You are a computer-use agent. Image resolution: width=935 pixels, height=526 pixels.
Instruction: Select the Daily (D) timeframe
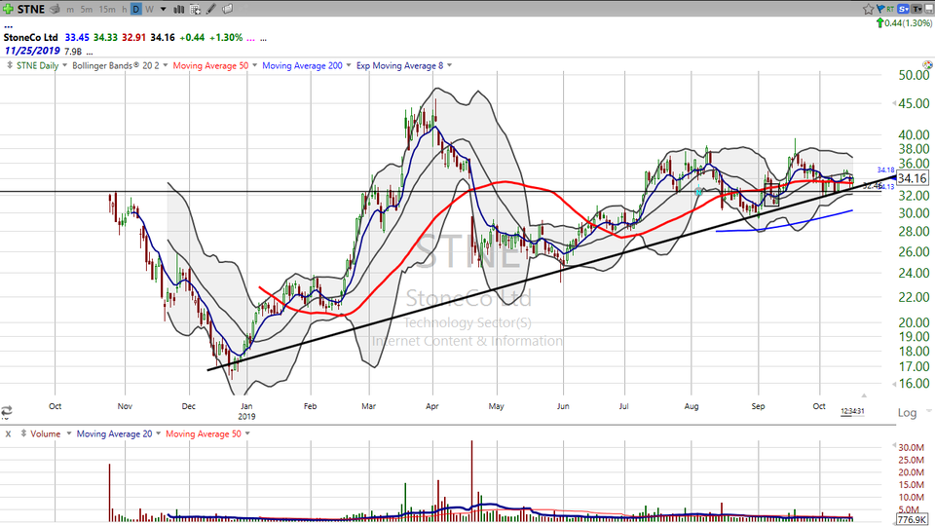click(x=136, y=9)
